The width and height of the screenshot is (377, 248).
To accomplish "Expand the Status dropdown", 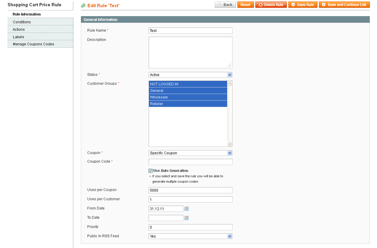I will [190, 75].
